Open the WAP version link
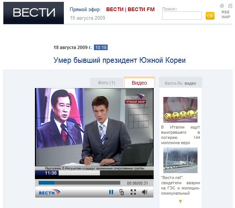The width and height of the screenshot is (235, 208). 226,17
